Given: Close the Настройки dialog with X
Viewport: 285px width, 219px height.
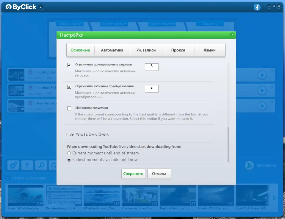Looking at the screenshot, I should tap(232, 35).
